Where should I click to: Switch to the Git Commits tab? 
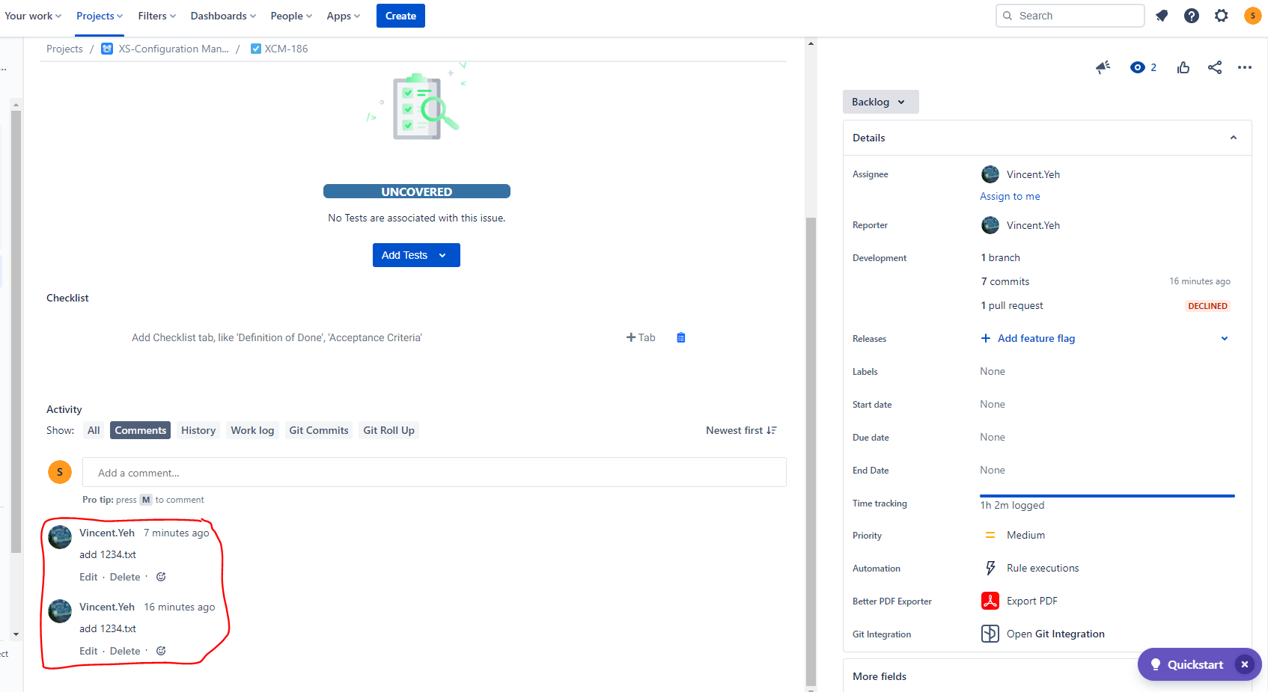(x=318, y=430)
